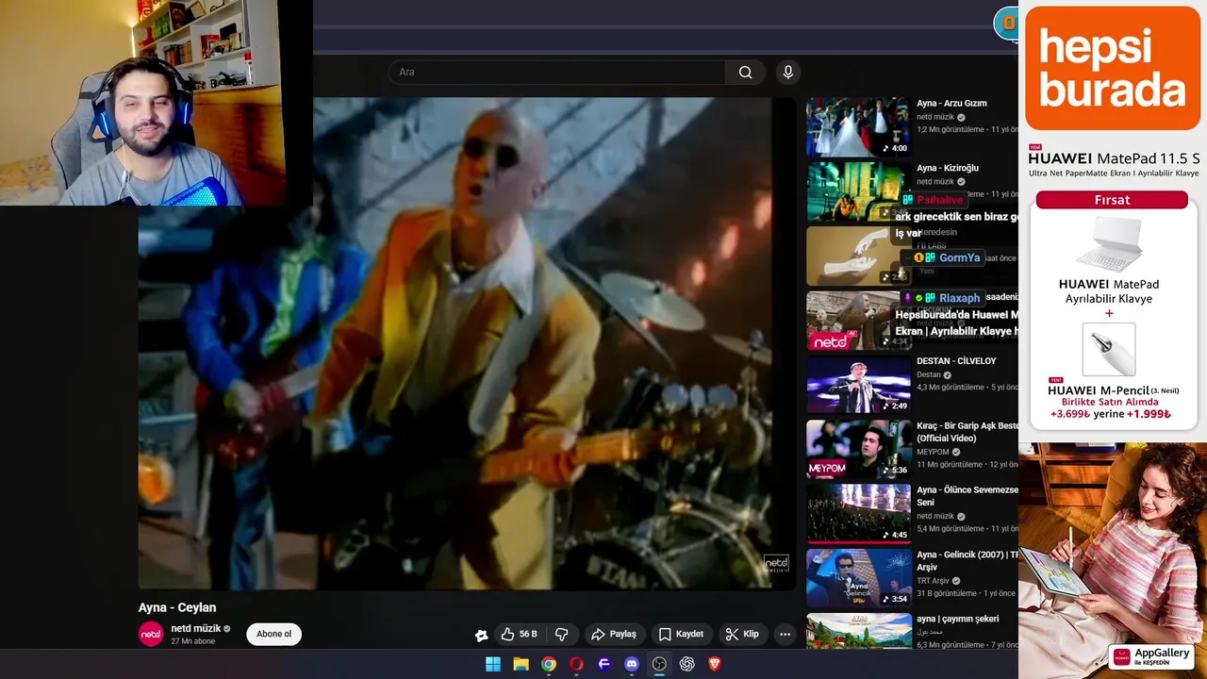Click the YouTube search magnifier button
Viewport: 1207px width, 679px height.
coord(745,73)
